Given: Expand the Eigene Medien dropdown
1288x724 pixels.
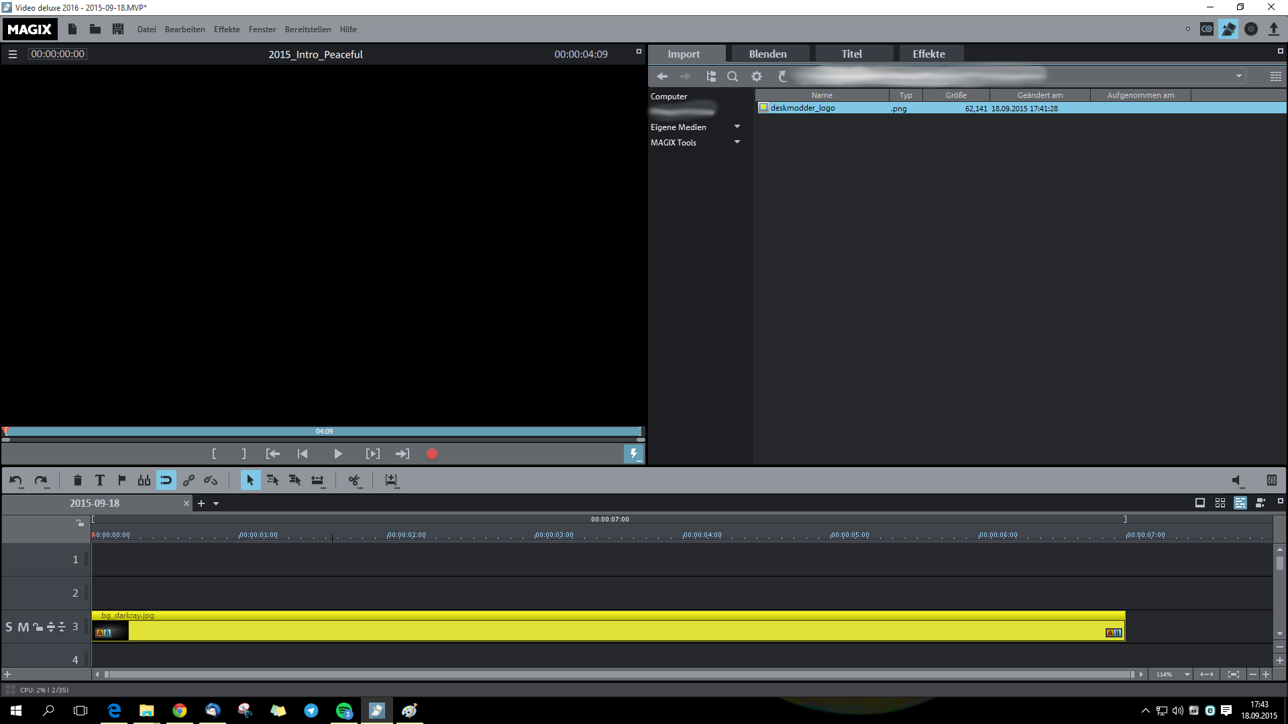Looking at the screenshot, I should point(737,127).
